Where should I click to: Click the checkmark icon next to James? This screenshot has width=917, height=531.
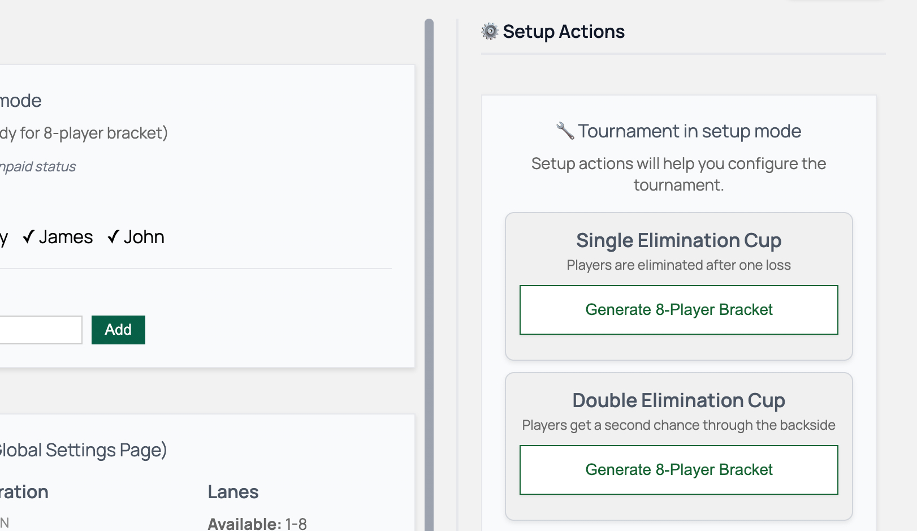pos(30,237)
